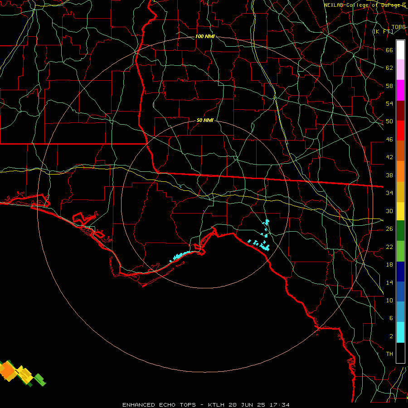
Task: Click the legend value label 2
Action: pyautogui.click(x=391, y=336)
